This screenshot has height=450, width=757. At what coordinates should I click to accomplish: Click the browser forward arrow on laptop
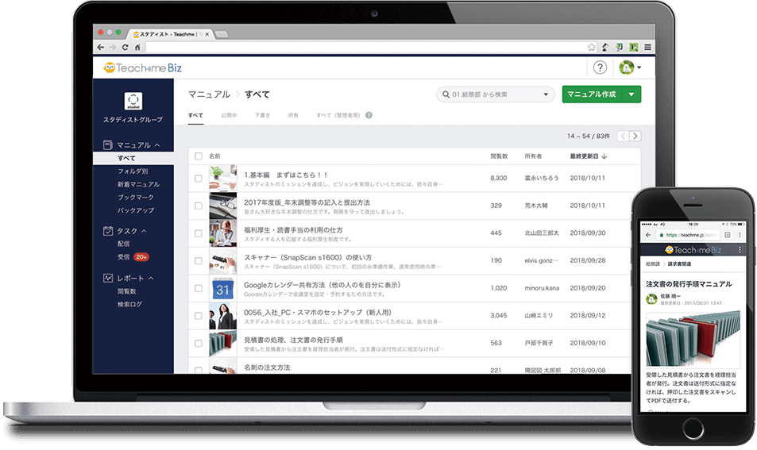pos(113,48)
